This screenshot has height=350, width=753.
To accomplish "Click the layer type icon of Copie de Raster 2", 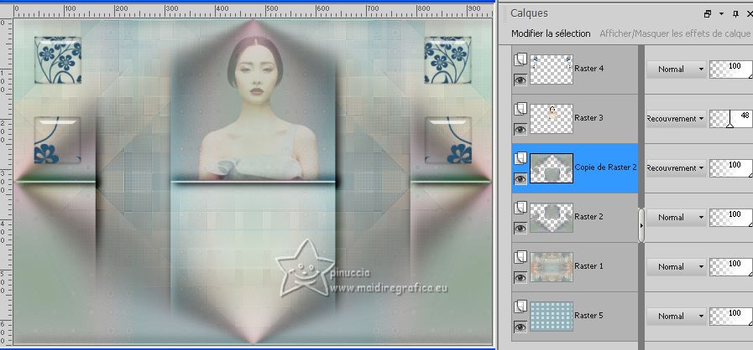I will [x=520, y=158].
